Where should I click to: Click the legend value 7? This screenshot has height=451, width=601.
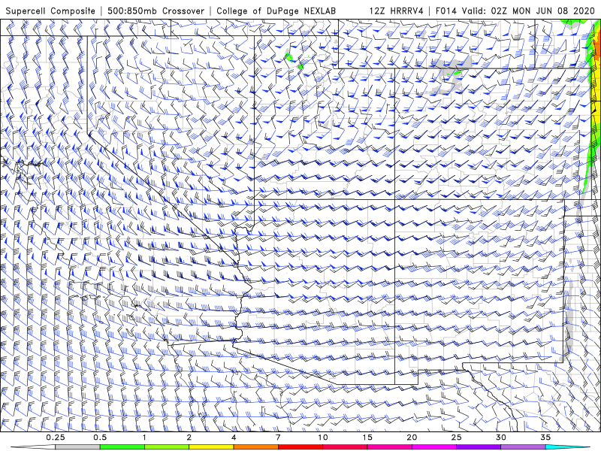pyautogui.click(x=278, y=437)
